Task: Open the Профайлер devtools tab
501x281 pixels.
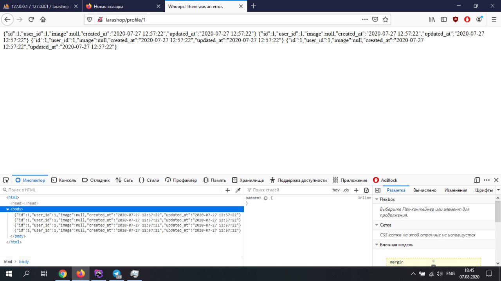Action: [x=181, y=180]
